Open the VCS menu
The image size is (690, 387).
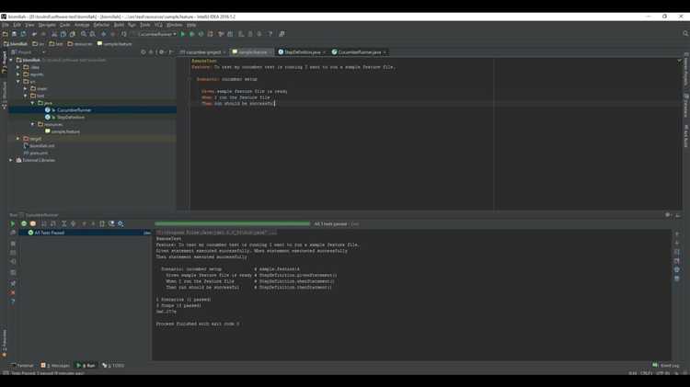point(158,25)
